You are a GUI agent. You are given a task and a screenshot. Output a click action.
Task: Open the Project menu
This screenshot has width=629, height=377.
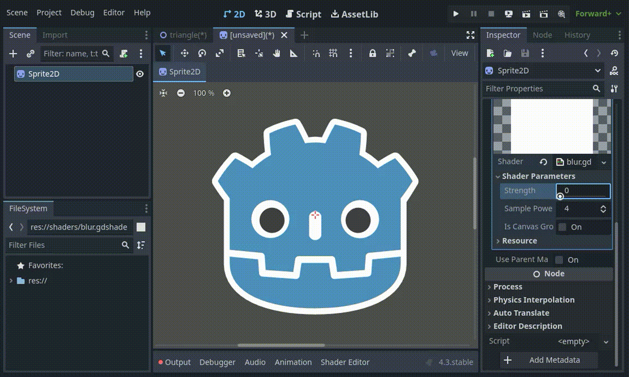49,13
